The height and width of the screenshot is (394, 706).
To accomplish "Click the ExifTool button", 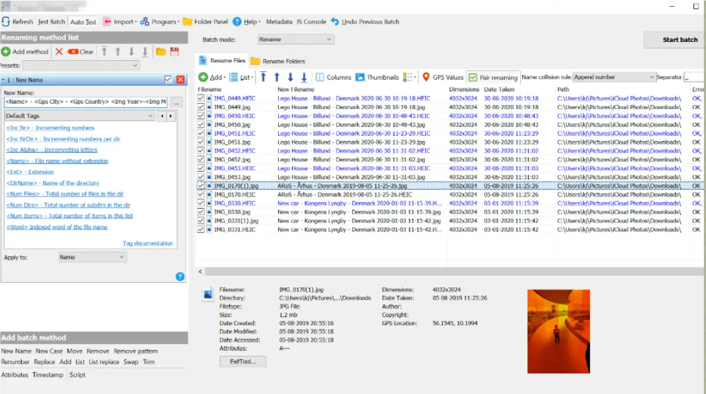I will [x=243, y=361].
